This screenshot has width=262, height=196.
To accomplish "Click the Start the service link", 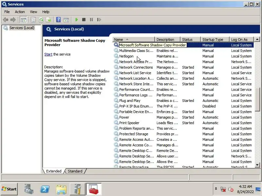I will pyautogui.click(x=48, y=54).
